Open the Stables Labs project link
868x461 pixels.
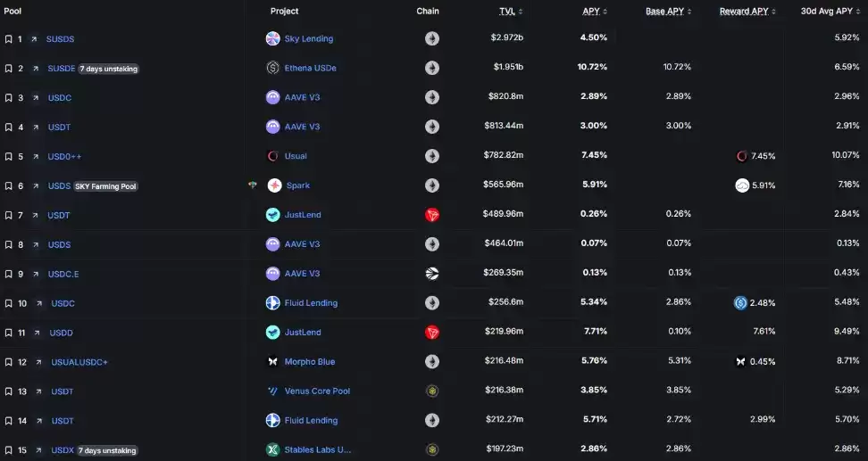pos(317,449)
